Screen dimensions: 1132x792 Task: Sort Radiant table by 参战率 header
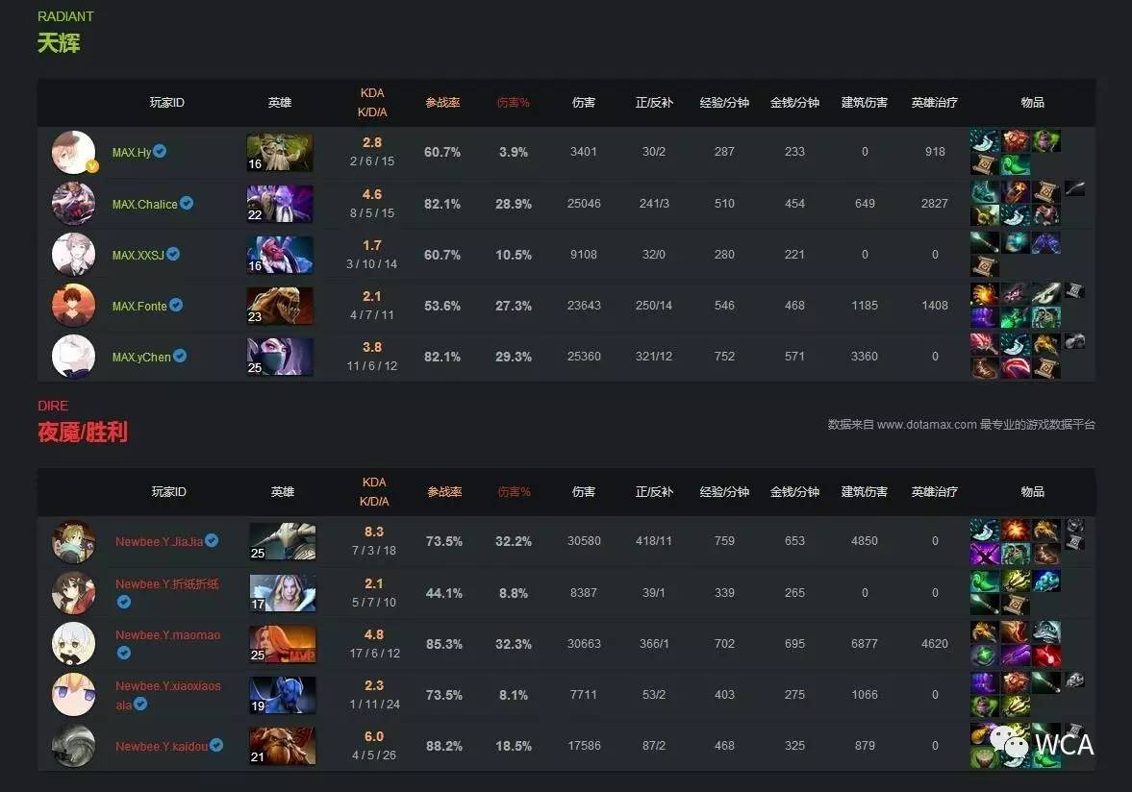click(x=442, y=103)
